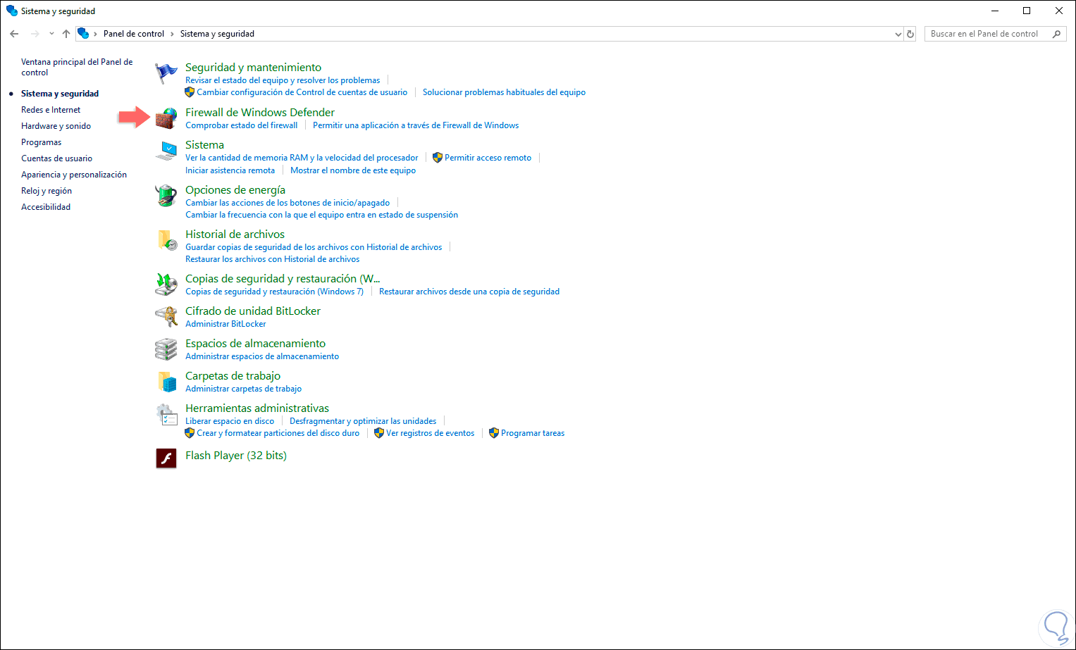Click Restaurar archivos desde una copia de seguridad

pyautogui.click(x=469, y=292)
